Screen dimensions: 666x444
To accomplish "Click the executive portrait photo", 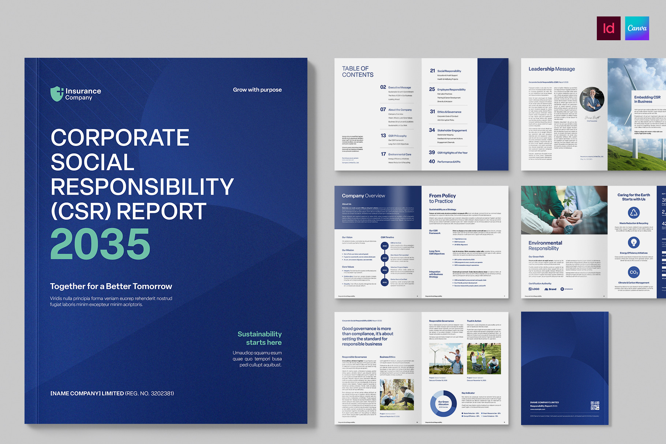I will (592, 99).
